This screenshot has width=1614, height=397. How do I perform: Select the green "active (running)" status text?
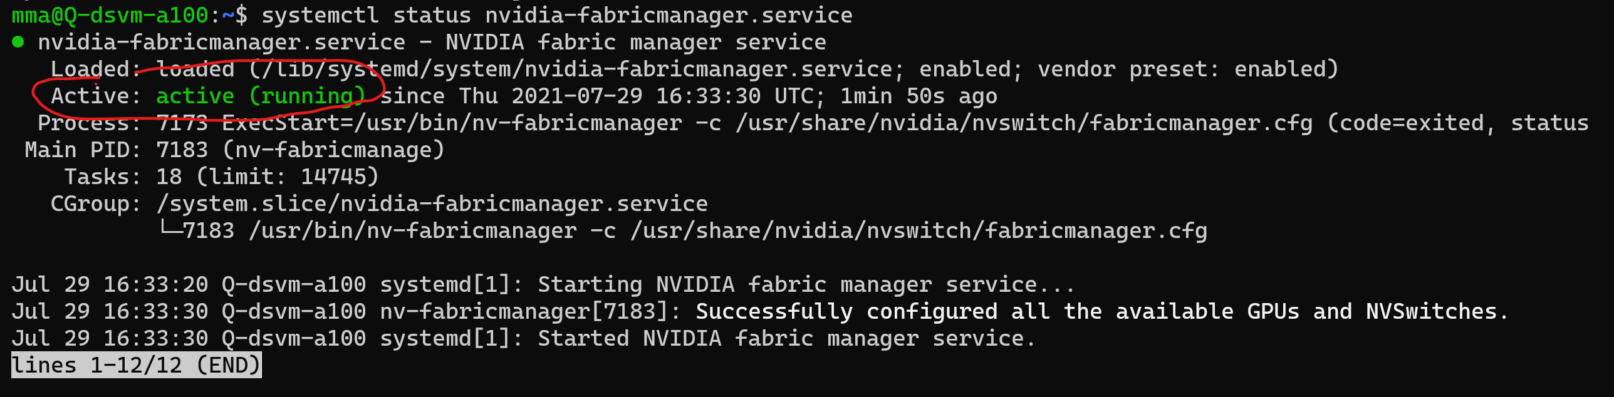pos(260,96)
